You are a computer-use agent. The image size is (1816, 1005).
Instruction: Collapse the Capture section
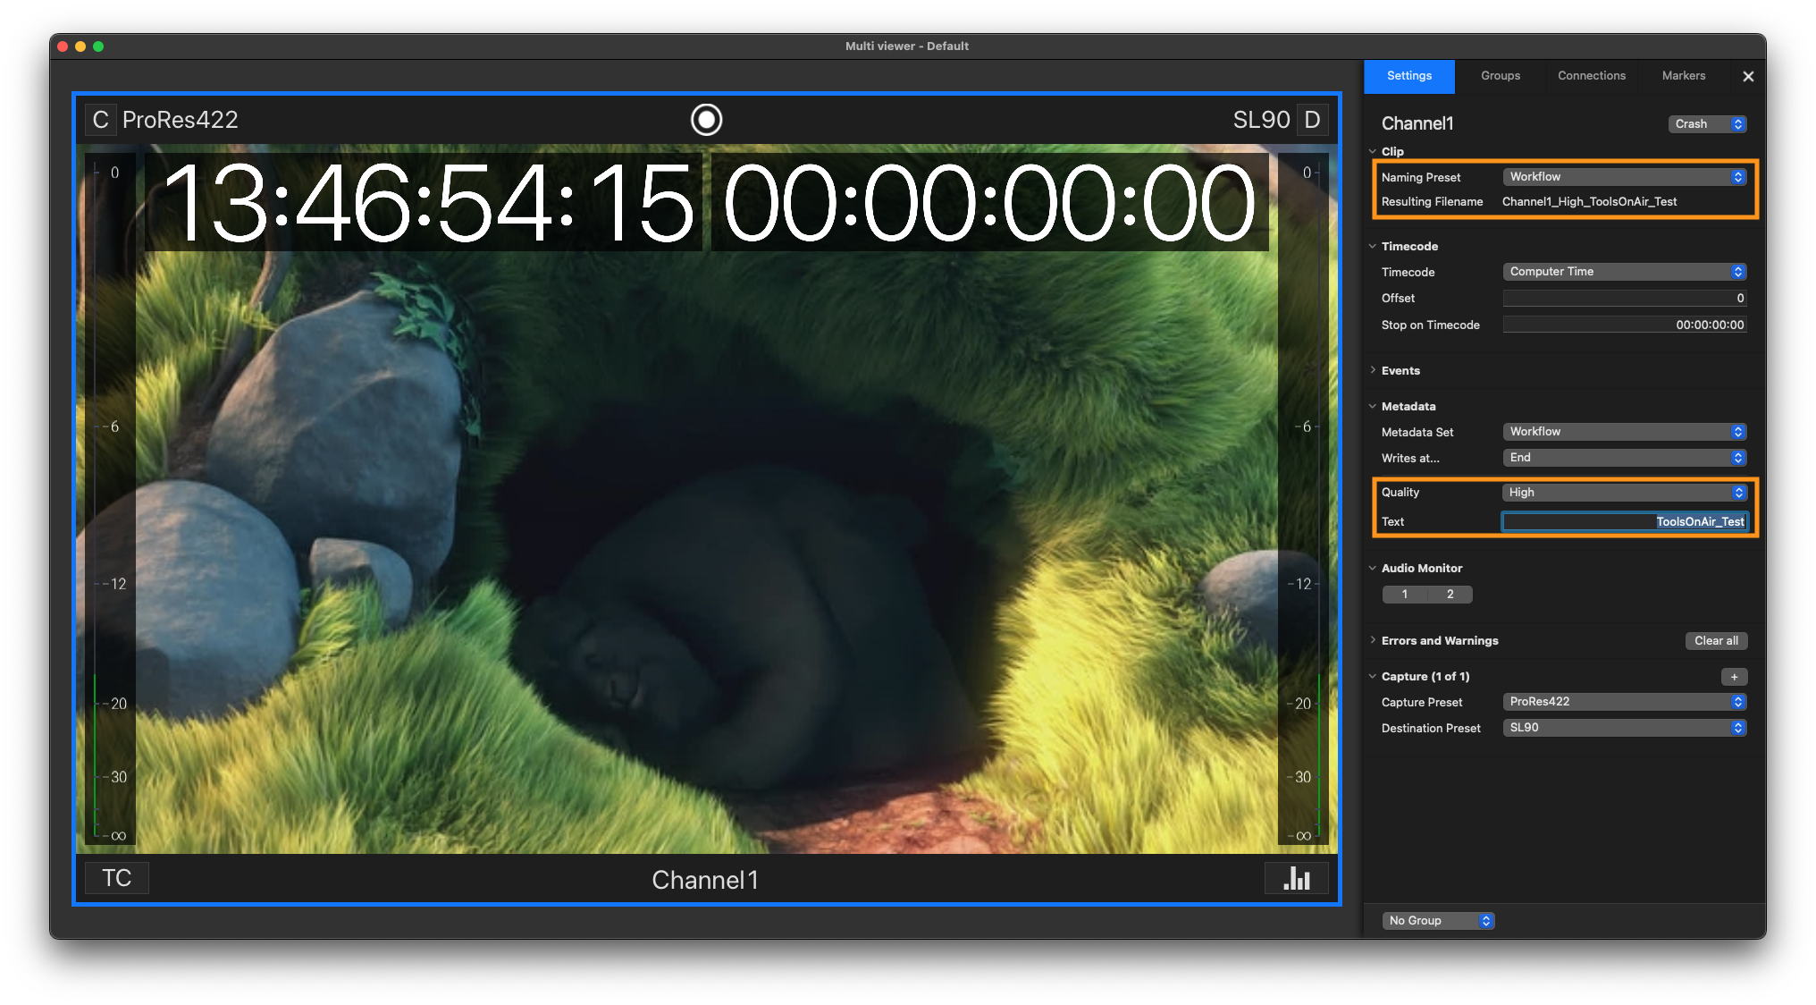click(x=1373, y=676)
